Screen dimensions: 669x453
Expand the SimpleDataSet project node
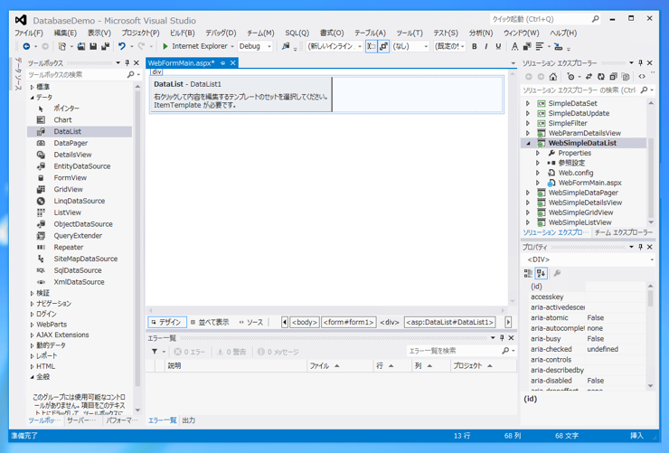point(528,103)
